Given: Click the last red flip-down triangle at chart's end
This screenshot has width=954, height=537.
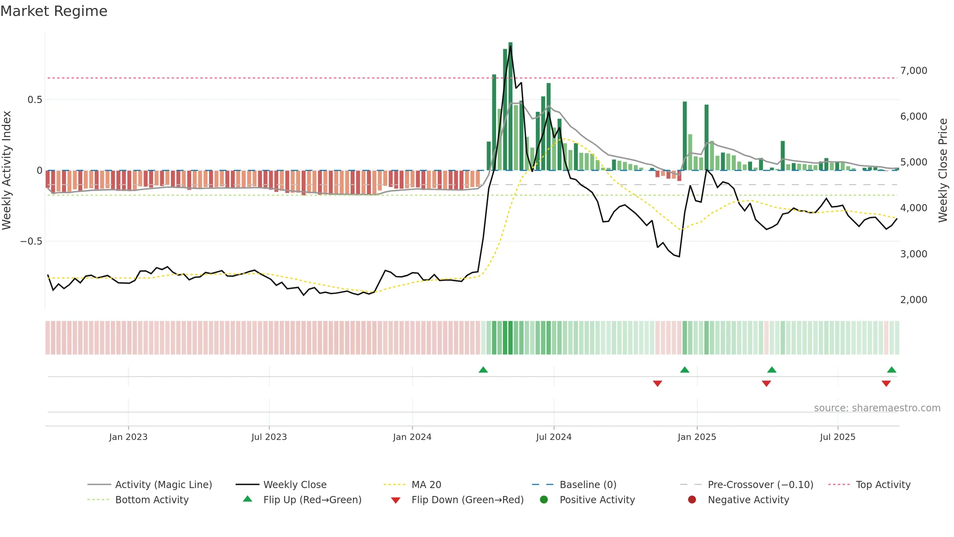Looking at the screenshot, I should pos(886,383).
